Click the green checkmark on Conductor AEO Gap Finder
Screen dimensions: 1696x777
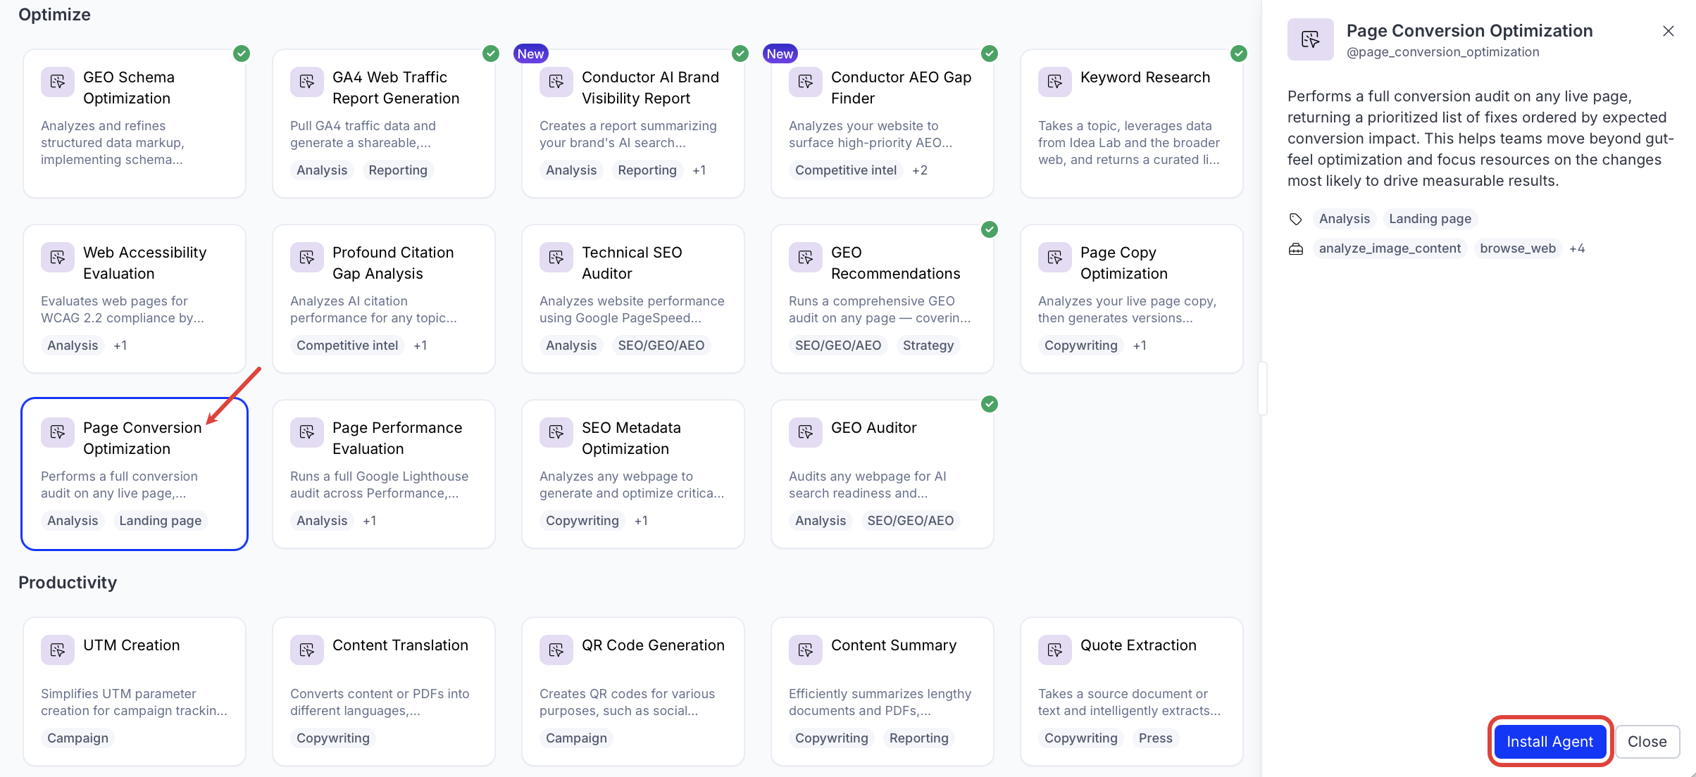[990, 53]
